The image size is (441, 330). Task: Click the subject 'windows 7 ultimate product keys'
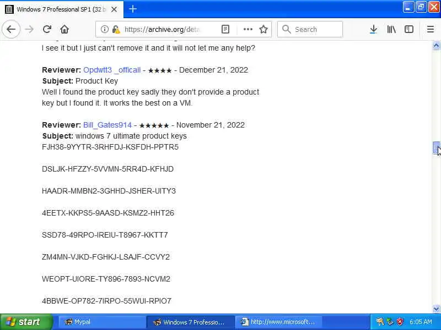(x=131, y=136)
